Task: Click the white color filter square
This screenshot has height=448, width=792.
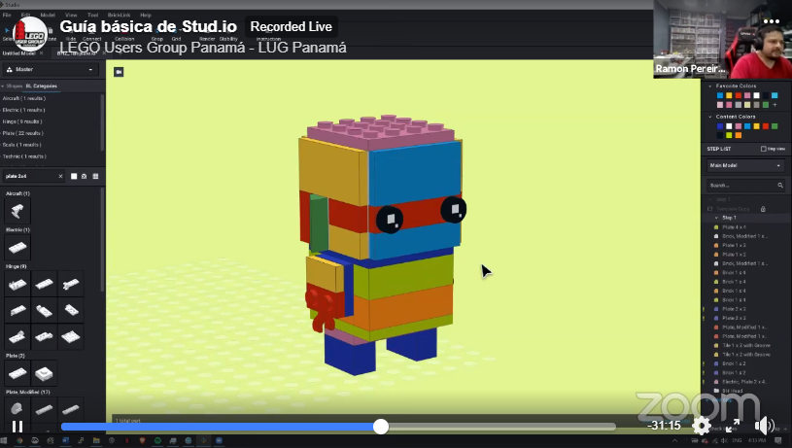Action: pyautogui.click(x=74, y=176)
